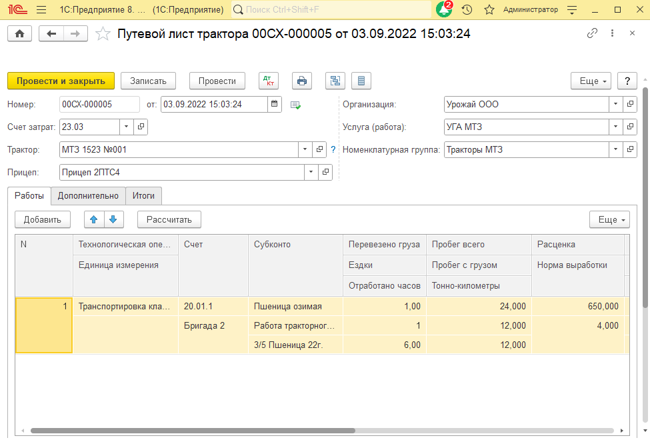Click the printer icon
Viewport: 650px width, 444px height.
coord(302,81)
